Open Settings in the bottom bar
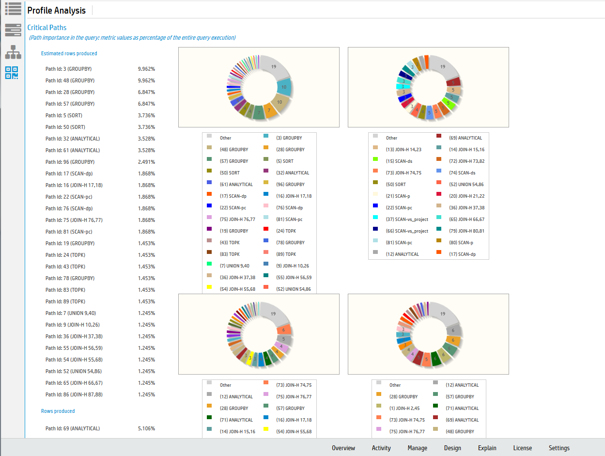This screenshot has height=456, width=605. pos(559,448)
